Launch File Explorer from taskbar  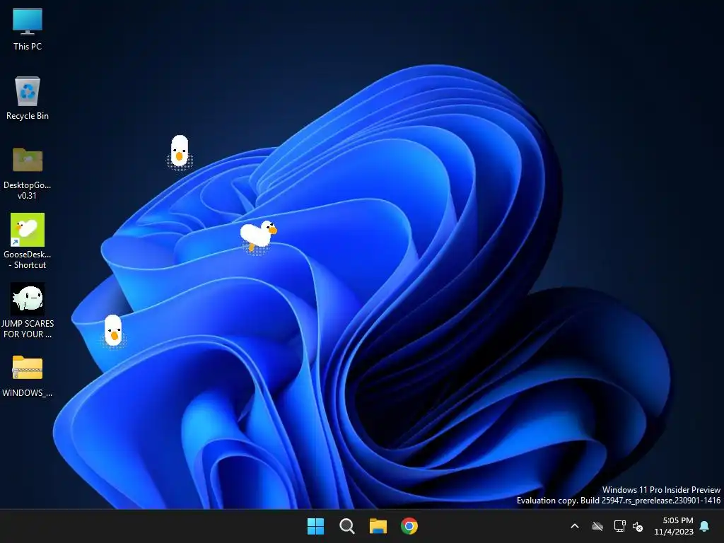pyautogui.click(x=378, y=526)
